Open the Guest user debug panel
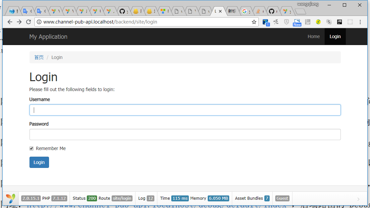This screenshot has height=208, width=370. pos(283,198)
